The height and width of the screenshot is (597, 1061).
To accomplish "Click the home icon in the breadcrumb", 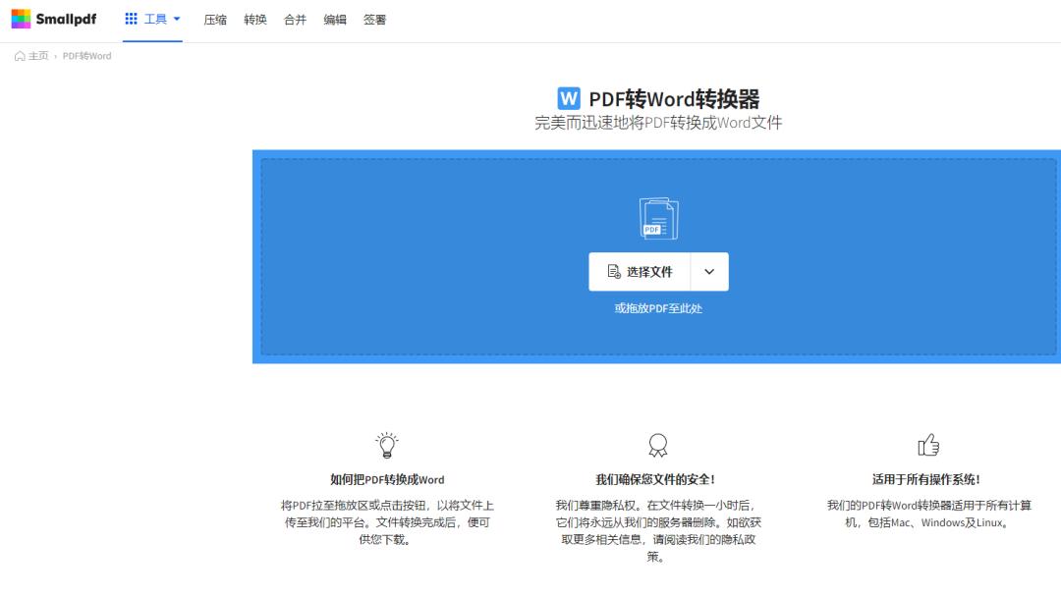I will pyautogui.click(x=20, y=56).
